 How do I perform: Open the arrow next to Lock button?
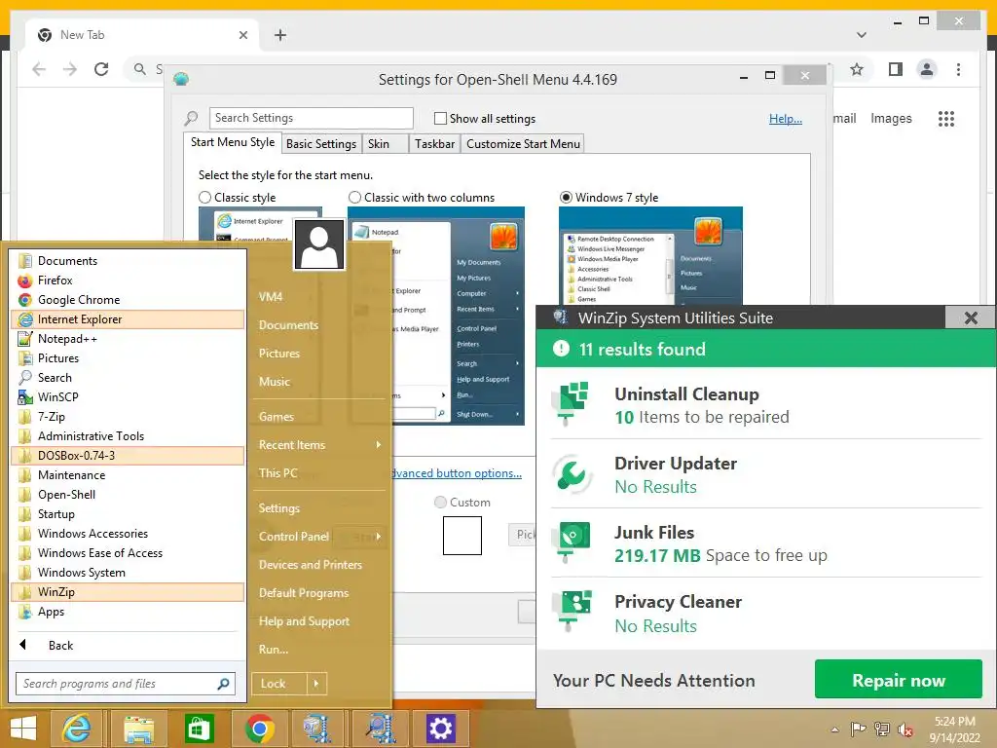pos(316,684)
